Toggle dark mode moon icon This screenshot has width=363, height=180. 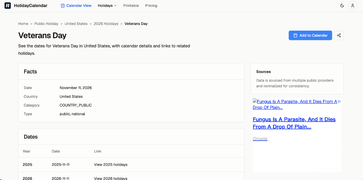click(342, 6)
